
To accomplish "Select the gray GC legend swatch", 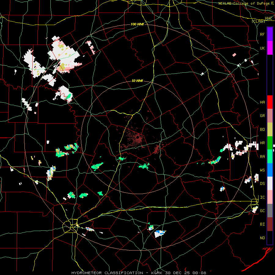I will 270,211.
